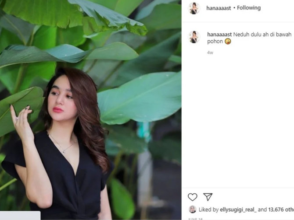Click caption text "Neduh dulu ah di bawah"
Image resolution: width=294 pixels, height=220 pixels.
pos(262,35)
